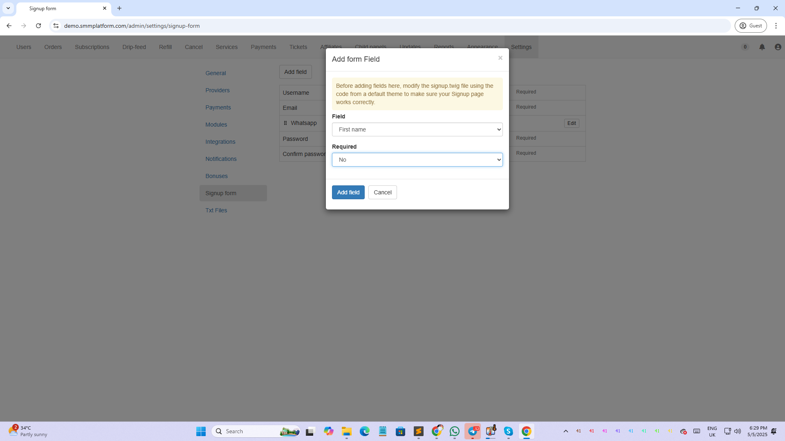Click the Guest profile button
The height and width of the screenshot is (441, 785).
(751, 26)
